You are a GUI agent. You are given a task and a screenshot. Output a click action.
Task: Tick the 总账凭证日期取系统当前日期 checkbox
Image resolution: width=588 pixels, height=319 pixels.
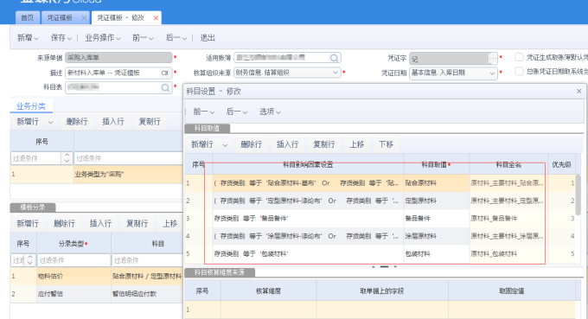click(519, 71)
